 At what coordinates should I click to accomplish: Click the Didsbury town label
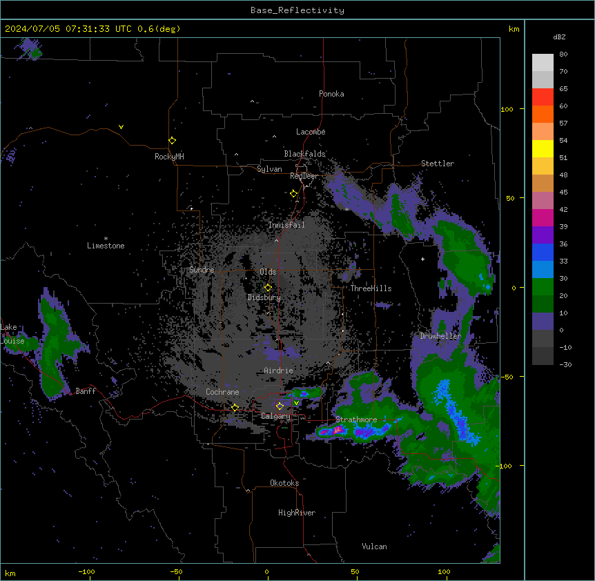tap(264, 297)
